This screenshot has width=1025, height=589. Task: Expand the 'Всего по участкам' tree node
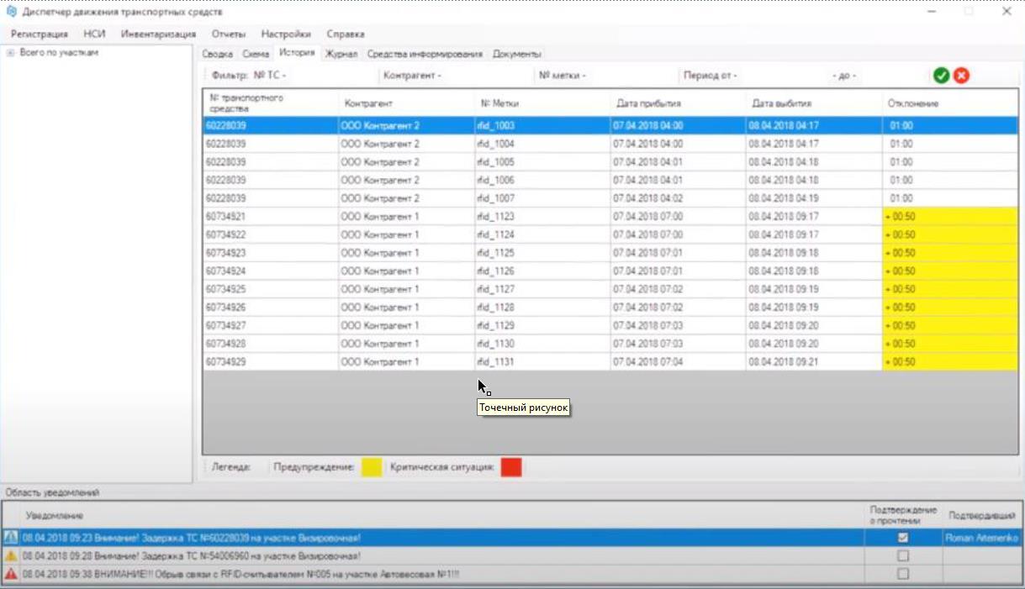pyautogui.click(x=10, y=53)
